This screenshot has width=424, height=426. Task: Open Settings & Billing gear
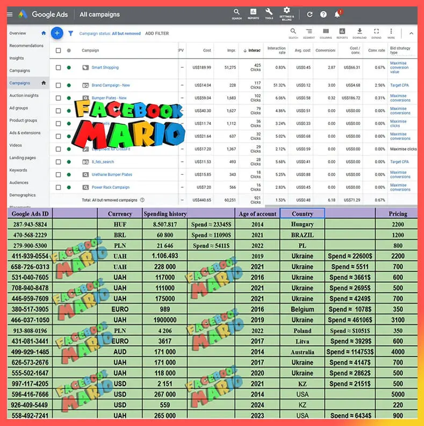[x=286, y=14]
